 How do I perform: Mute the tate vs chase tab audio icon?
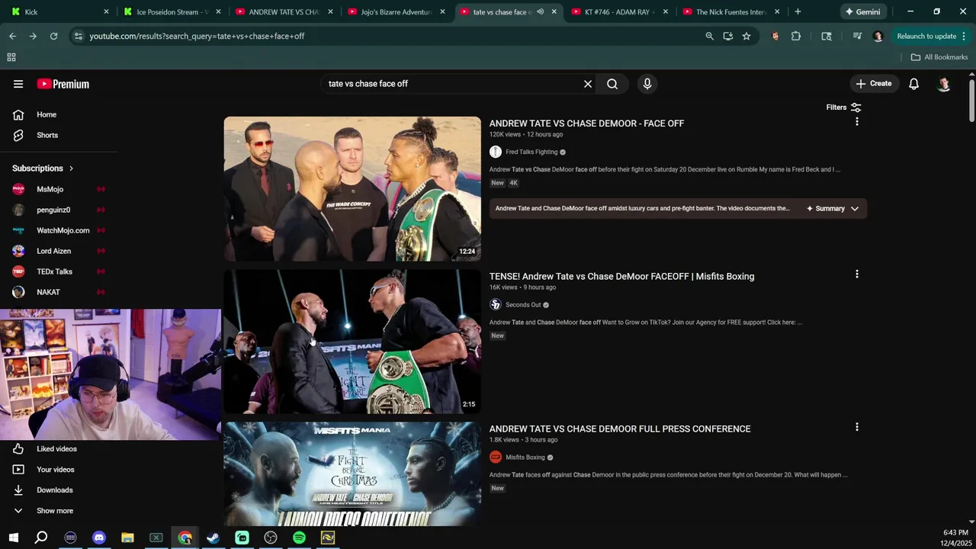tap(540, 11)
